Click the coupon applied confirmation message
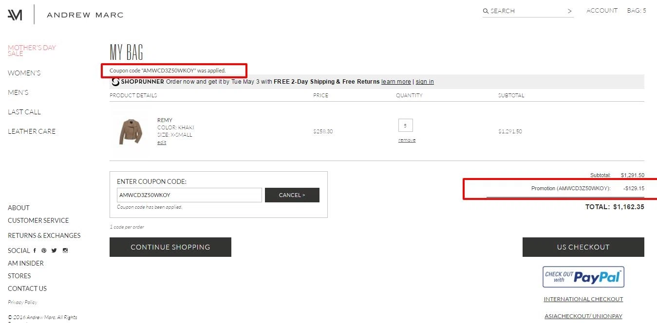Image resolution: width=657 pixels, height=323 pixels. [168, 71]
